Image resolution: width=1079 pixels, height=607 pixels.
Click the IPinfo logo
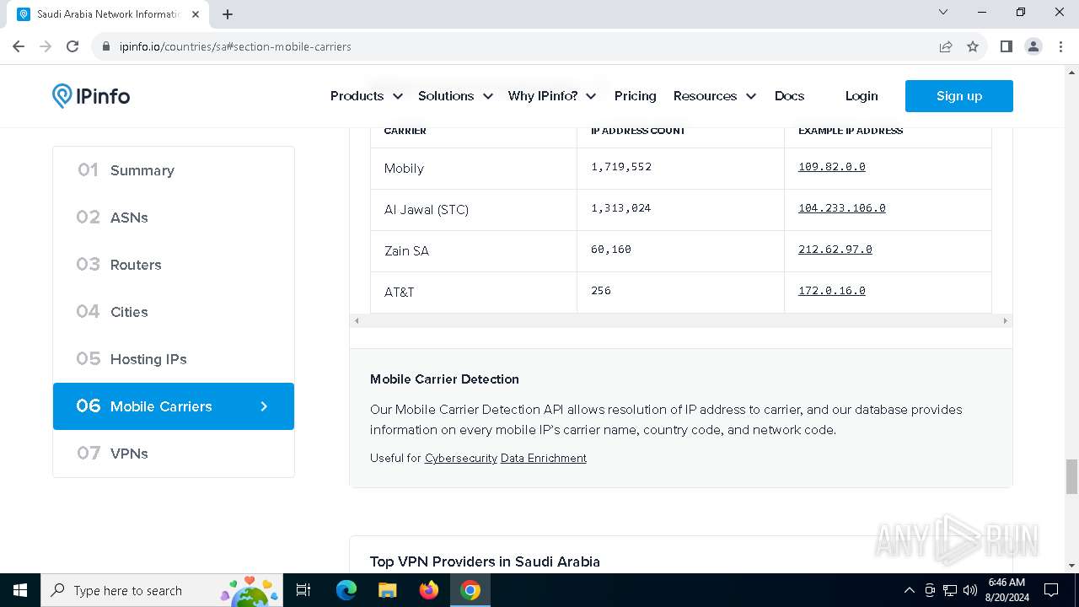(91, 96)
